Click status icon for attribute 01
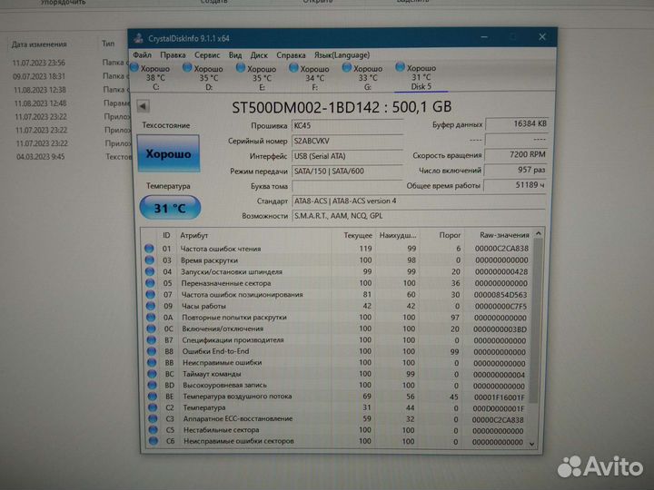 149,249
